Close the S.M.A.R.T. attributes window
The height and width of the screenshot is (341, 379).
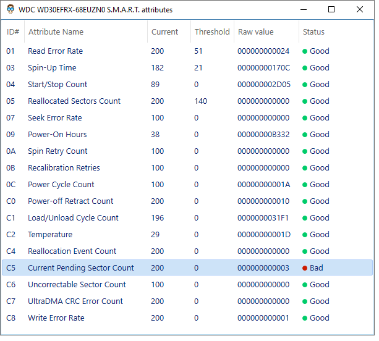click(x=360, y=9)
